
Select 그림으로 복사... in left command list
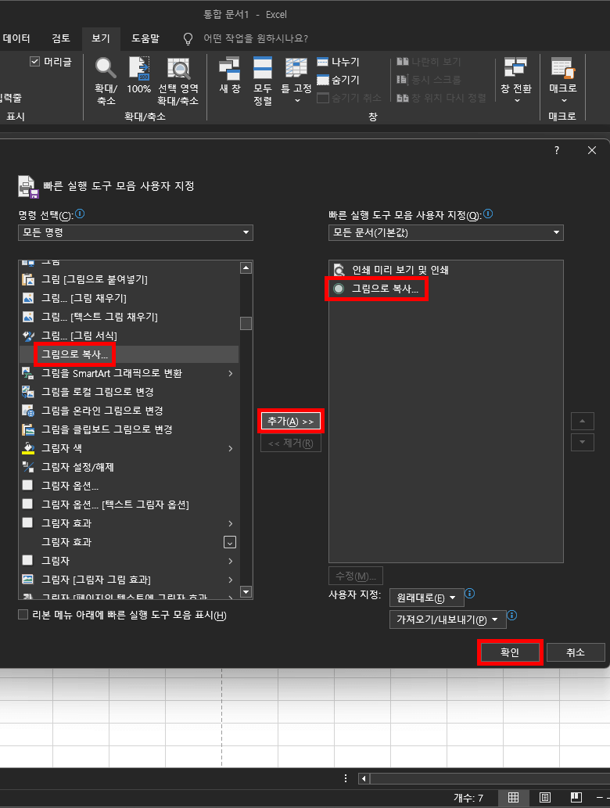click(129, 354)
